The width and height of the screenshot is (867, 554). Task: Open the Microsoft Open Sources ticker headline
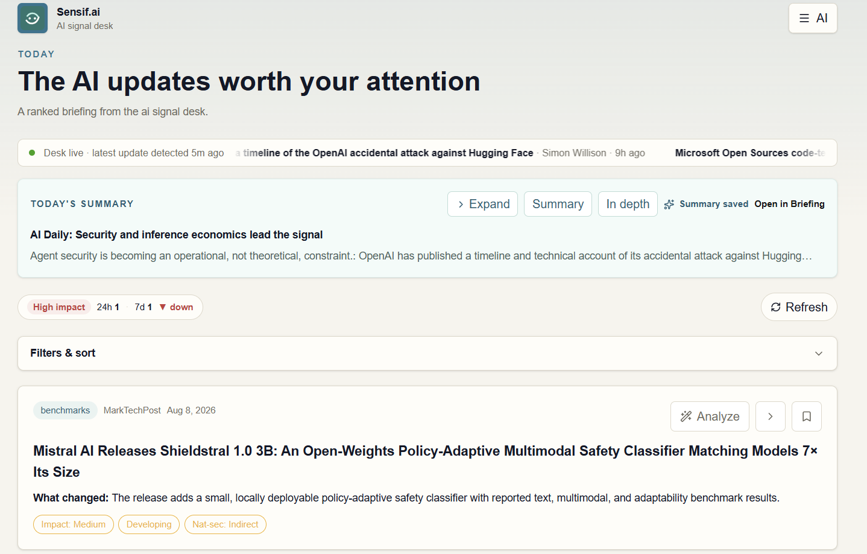point(749,153)
